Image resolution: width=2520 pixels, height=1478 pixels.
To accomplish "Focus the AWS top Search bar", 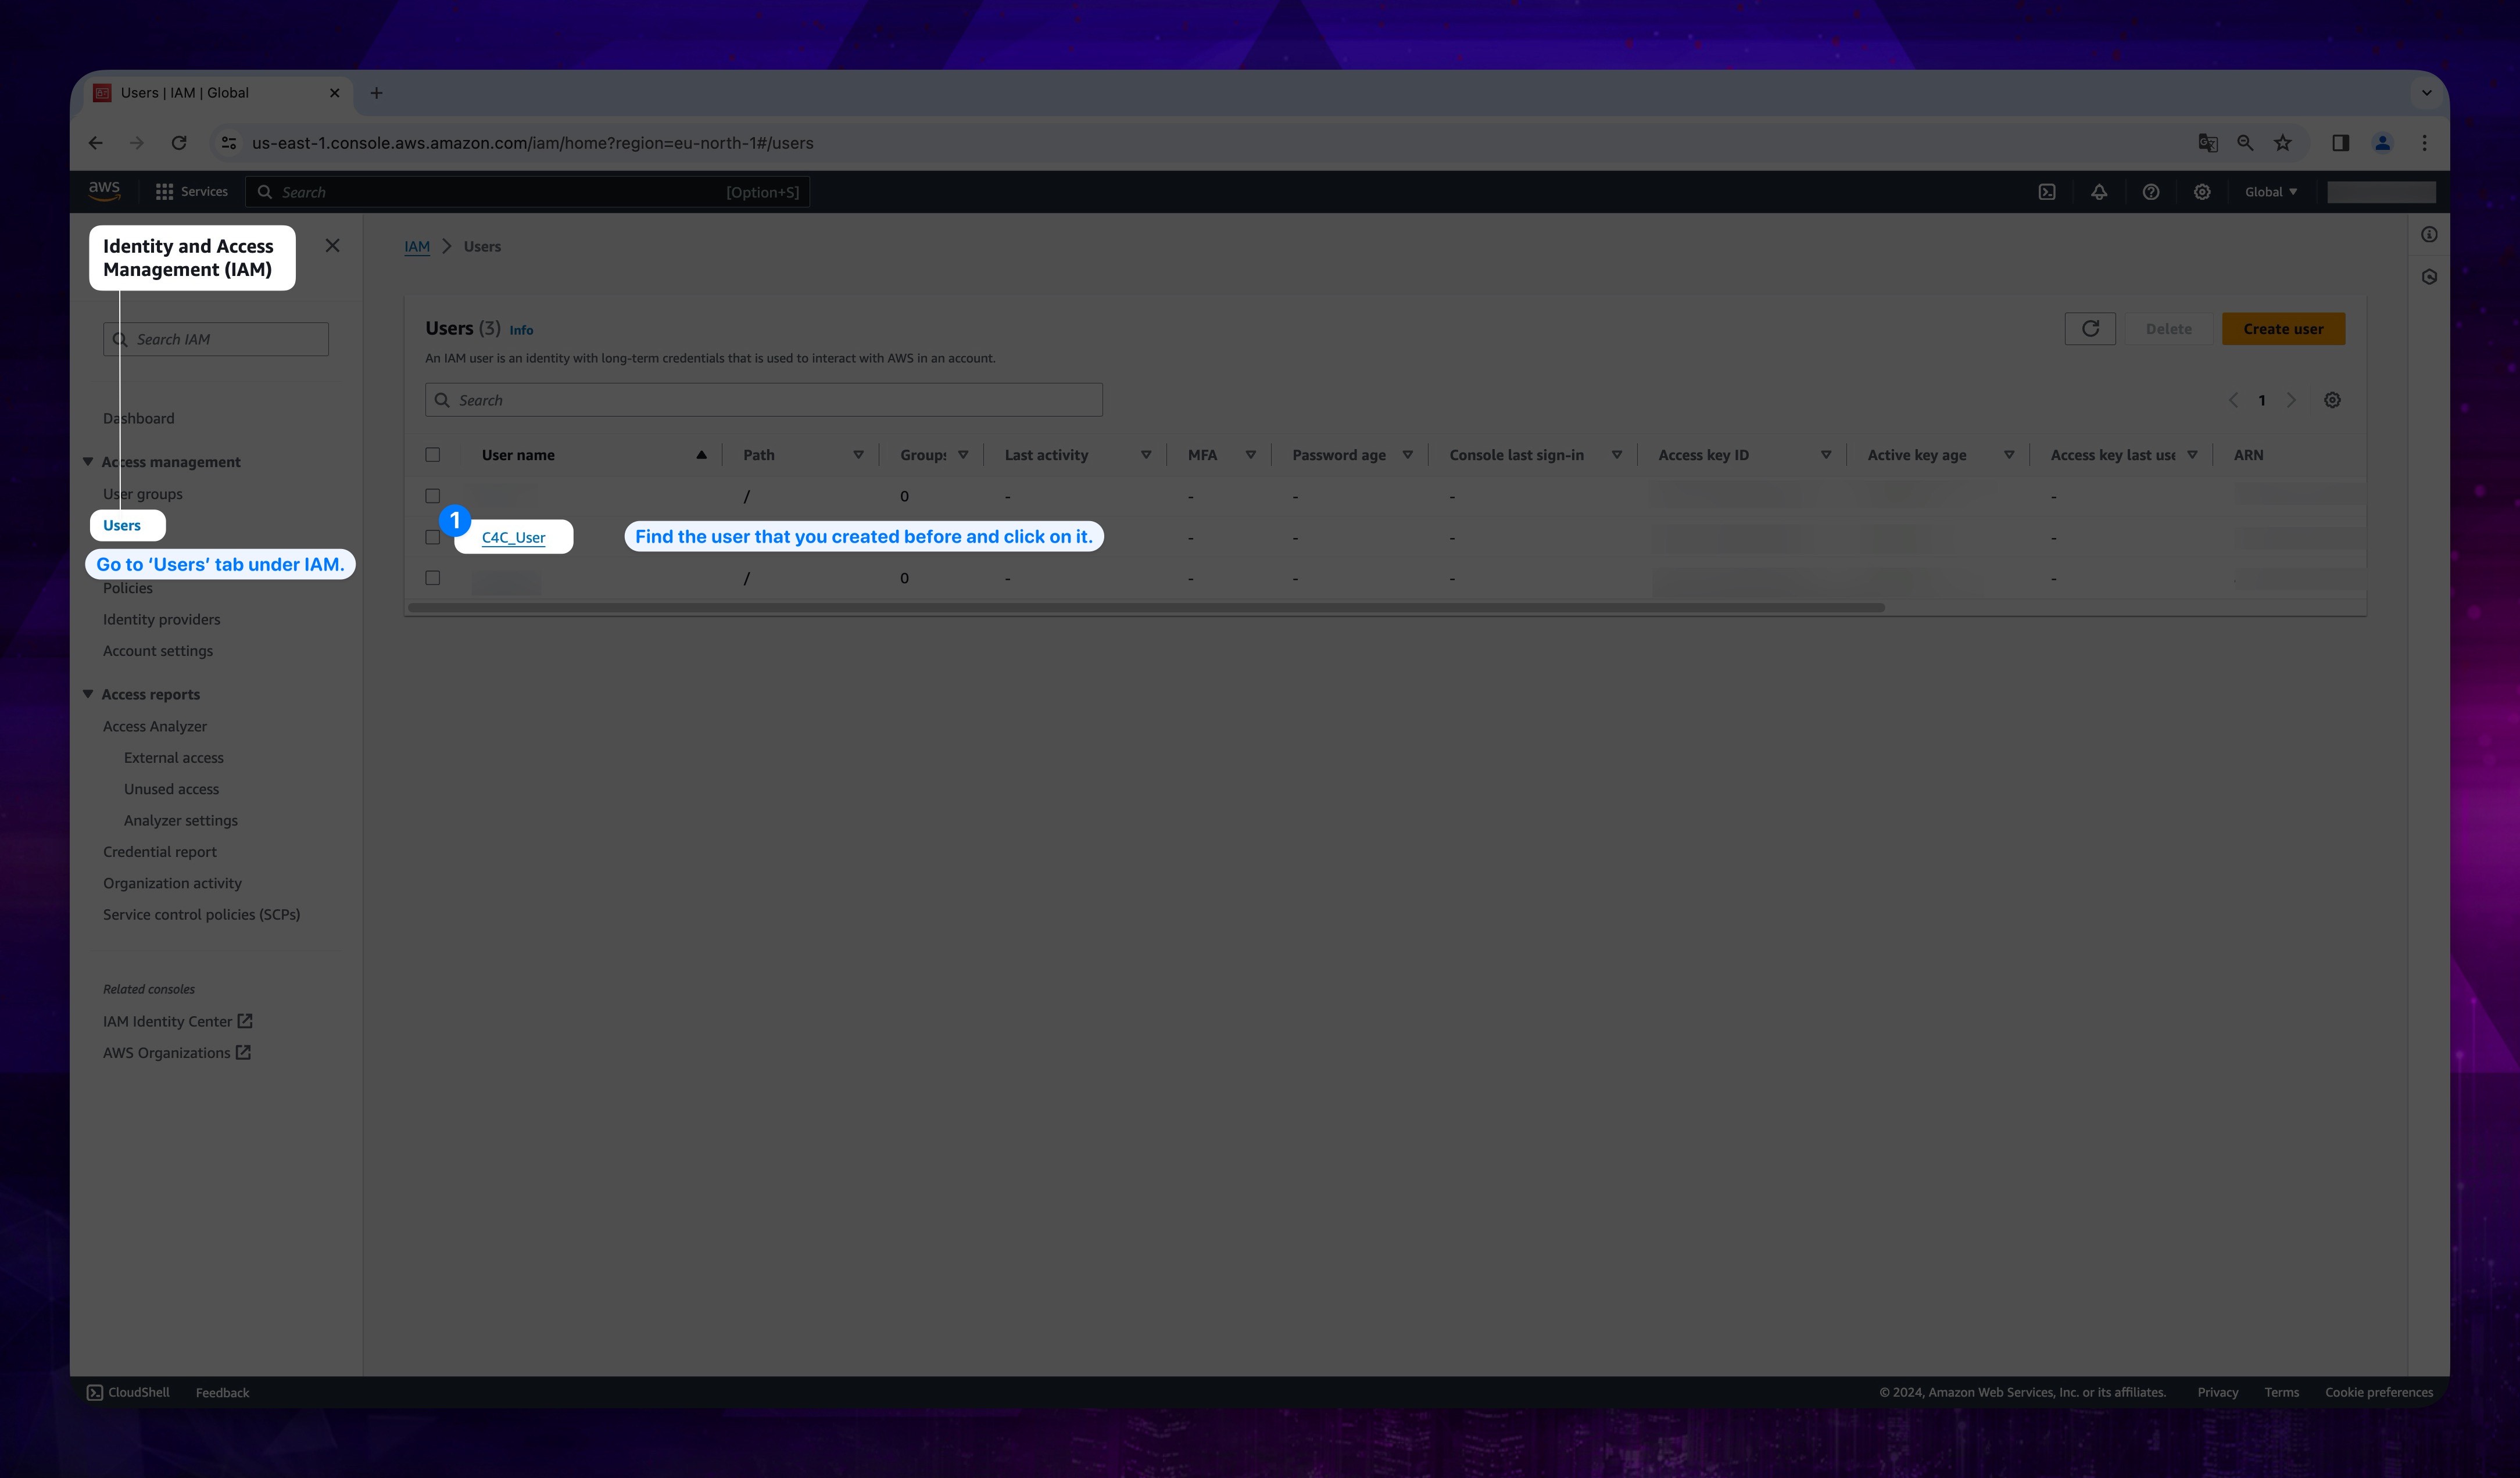I will coord(528,192).
